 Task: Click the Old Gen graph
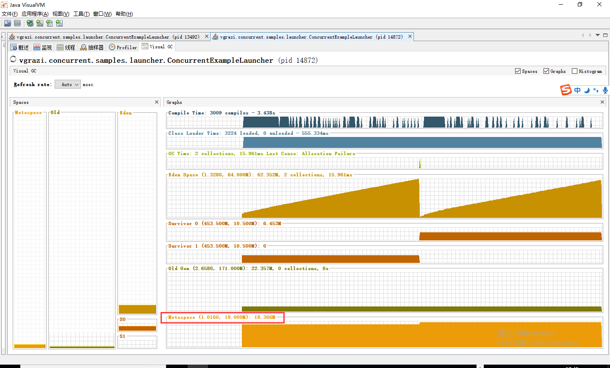[x=385, y=292]
